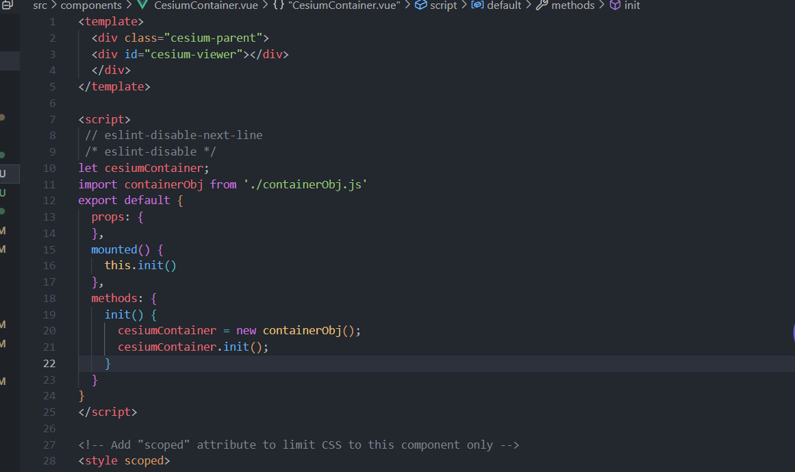Click the eslint-disable-next-line comment
This screenshot has width=795, height=472.
click(174, 136)
